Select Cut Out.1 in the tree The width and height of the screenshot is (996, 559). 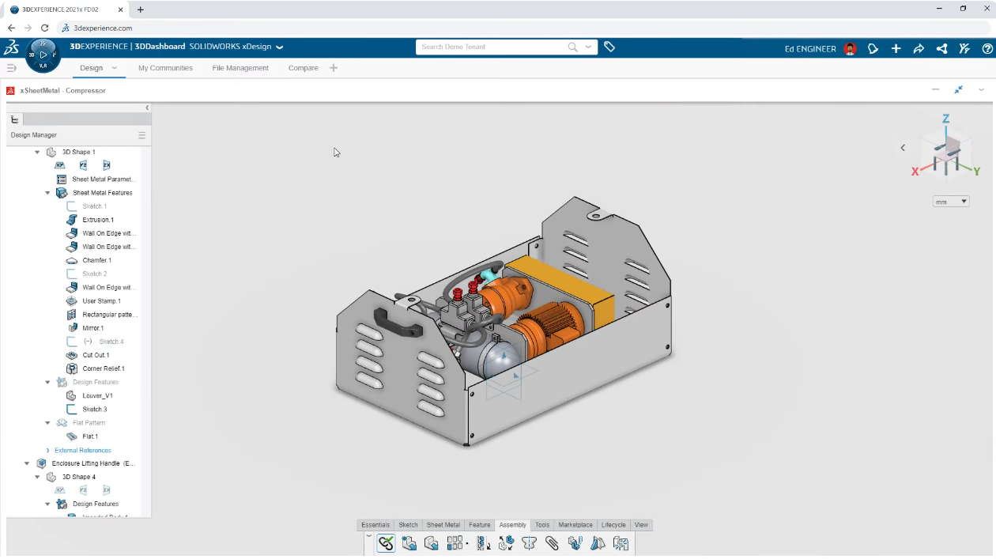96,355
